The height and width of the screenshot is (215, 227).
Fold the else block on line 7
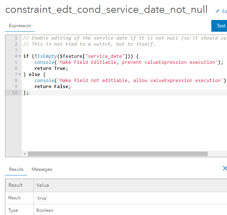point(20,75)
